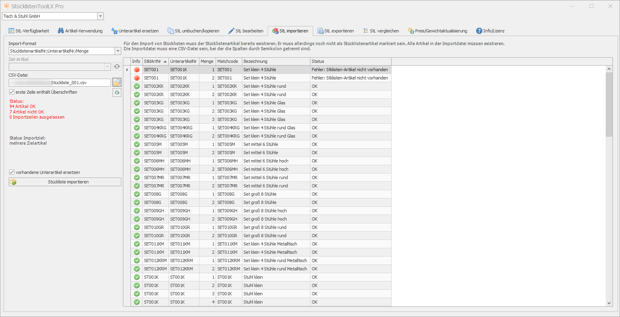Open the Artikel-Verwendung binoculars tab
620x317 pixels.
[x=80, y=31]
